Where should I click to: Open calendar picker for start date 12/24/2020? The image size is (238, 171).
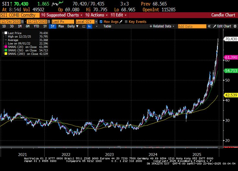tap(22, 22)
